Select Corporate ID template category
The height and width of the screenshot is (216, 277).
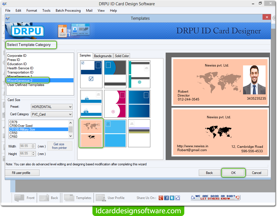40,56
